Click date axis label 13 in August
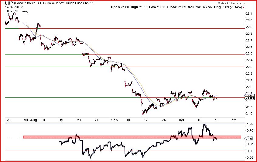 tap(61, 120)
